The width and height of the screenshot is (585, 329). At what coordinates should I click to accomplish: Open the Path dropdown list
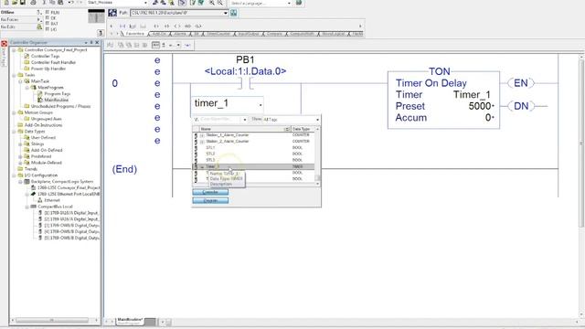(x=226, y=13)
